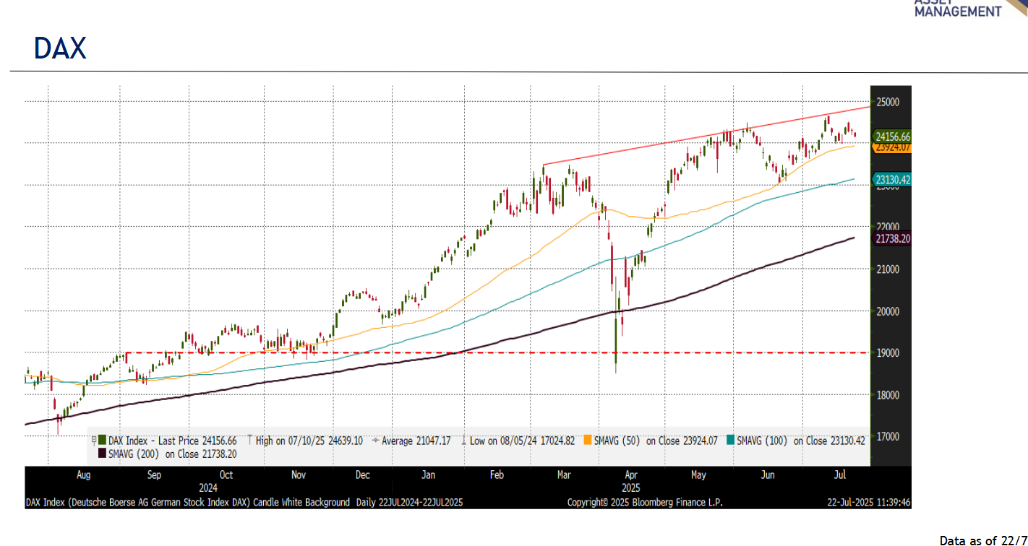Click the green DAX Index legend square
Image resolution: width=1028 pixels, height=546 pixels.
tap(102, 440)
